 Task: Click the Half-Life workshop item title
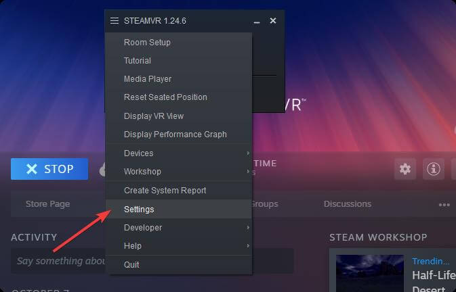pos(434,281)
